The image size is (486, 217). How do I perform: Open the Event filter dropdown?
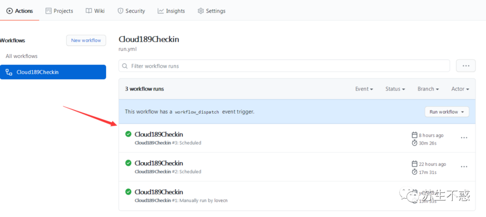point(364,89)
